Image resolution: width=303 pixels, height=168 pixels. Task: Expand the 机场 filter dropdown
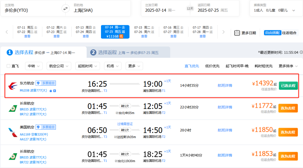[113, 66]
